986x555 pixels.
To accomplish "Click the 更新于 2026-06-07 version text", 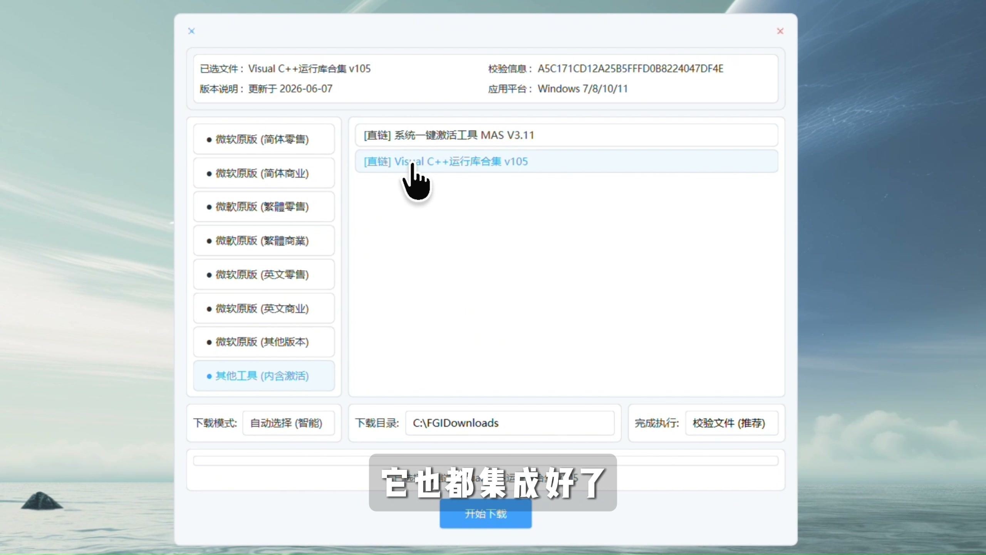I will (x=290, y=89).
